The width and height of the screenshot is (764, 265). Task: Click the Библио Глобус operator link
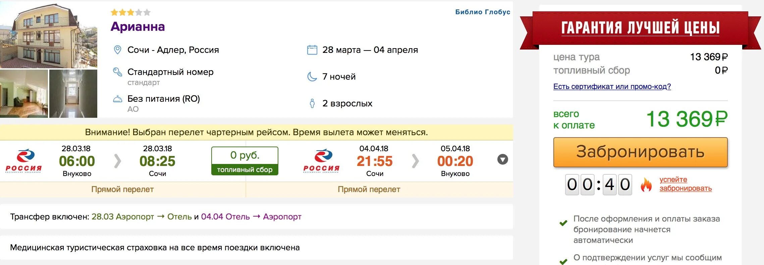click(482, 12)
